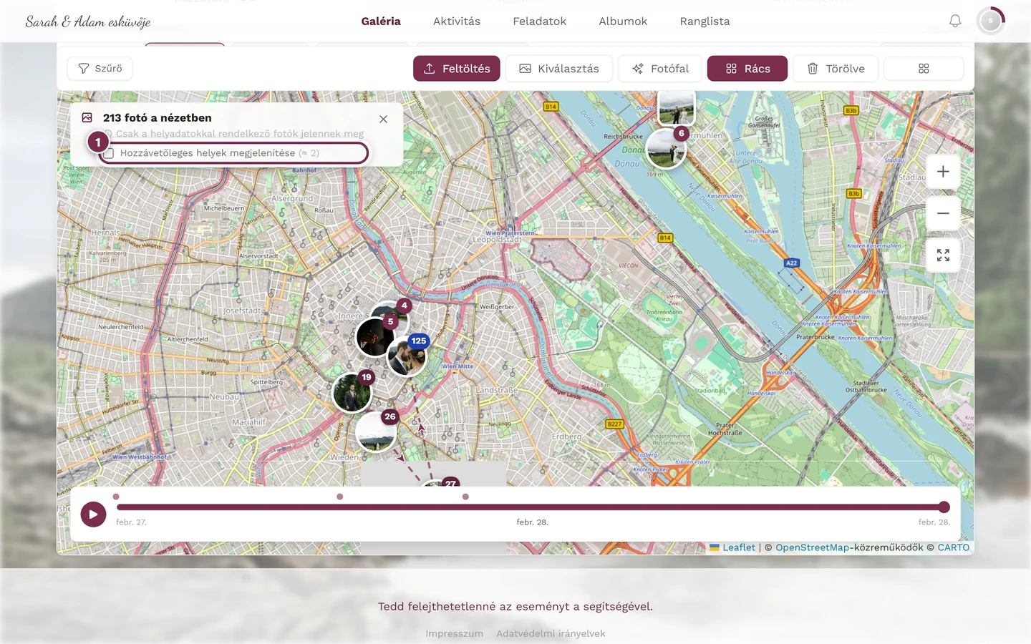The width and height of the screenshot is (1031, 644).
Task: Open the 5-photo cluster marker
Action: point(376,336)
